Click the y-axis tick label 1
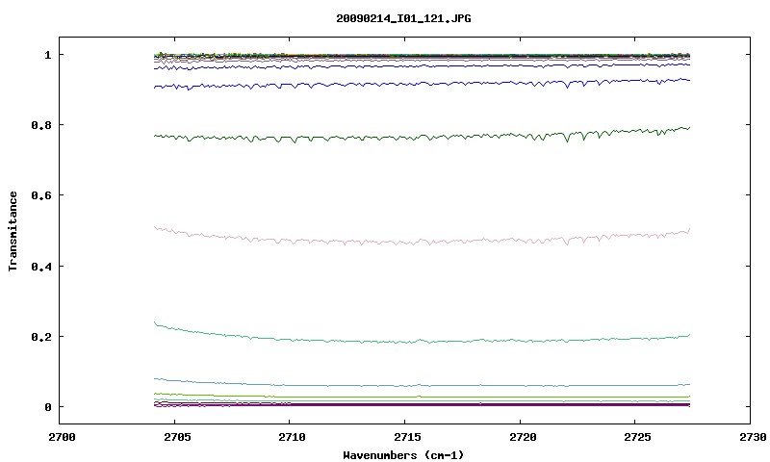The width and height of the screenshot is (770, 462). coord(47,55)
